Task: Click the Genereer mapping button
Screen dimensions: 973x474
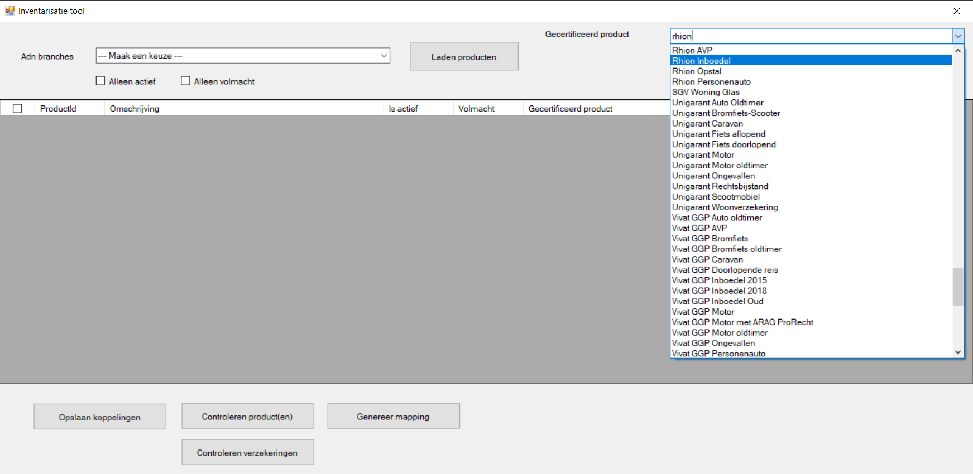Action: coord(394,416)
